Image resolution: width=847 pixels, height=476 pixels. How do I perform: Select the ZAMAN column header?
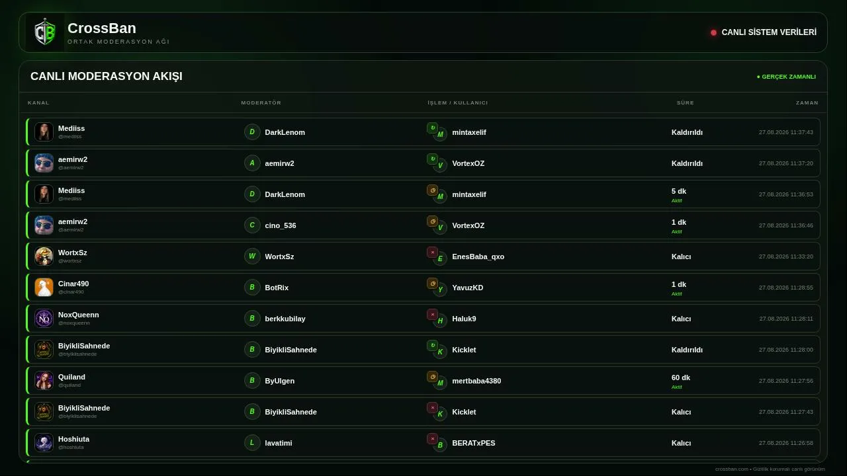(807, 102)
